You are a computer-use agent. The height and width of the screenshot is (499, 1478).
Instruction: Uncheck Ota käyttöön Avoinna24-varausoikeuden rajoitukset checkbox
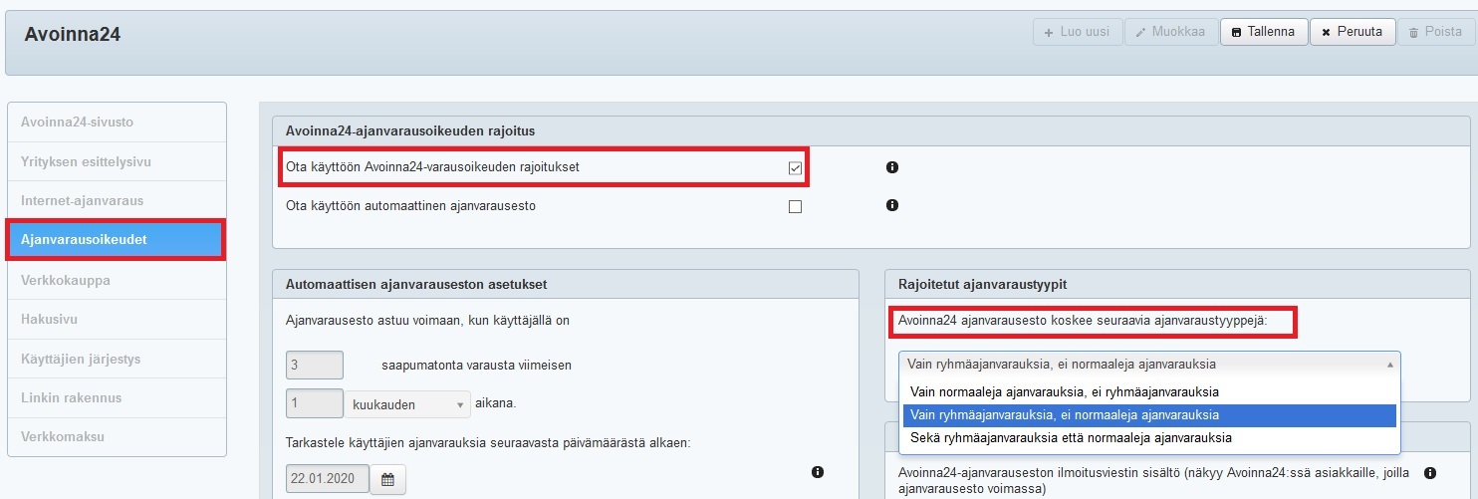(795, 168)
